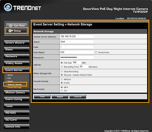Open Video/Audio settings
The image size is (152, 132).
(17, 63)
